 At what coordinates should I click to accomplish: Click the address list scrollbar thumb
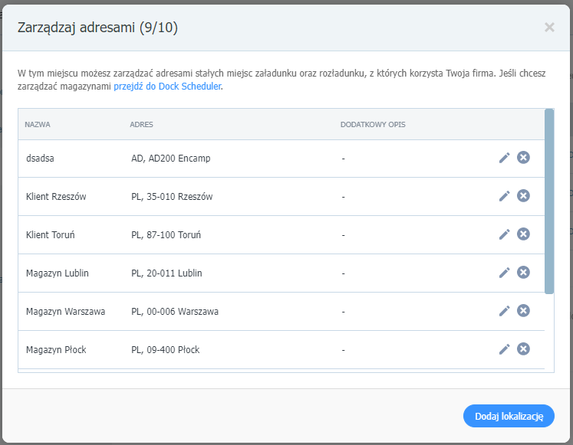(549, 201)
